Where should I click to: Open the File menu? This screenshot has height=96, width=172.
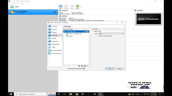click(x=10, y=3)
